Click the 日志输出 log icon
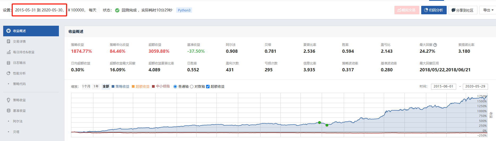 8,63
